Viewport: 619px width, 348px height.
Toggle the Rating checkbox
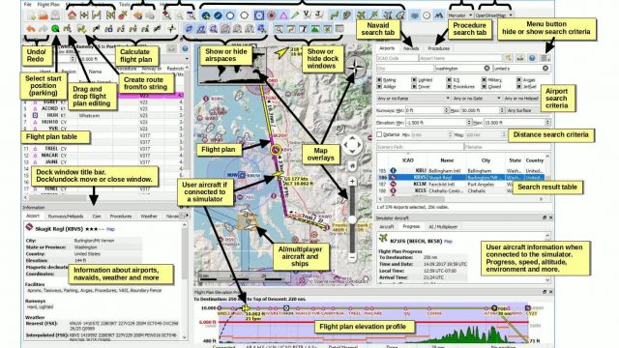point(379,79)
